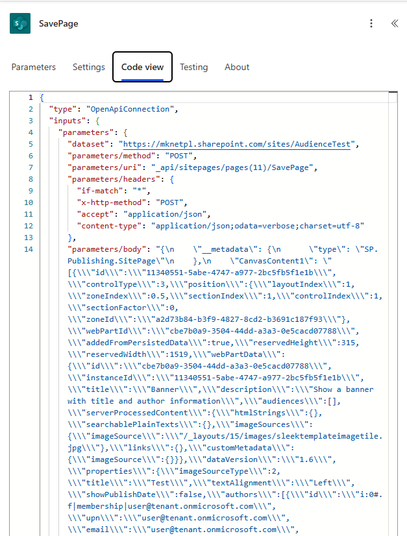Click the "type": "OpenApiConnection" line

pyautogui.click(x=114, y=109)
